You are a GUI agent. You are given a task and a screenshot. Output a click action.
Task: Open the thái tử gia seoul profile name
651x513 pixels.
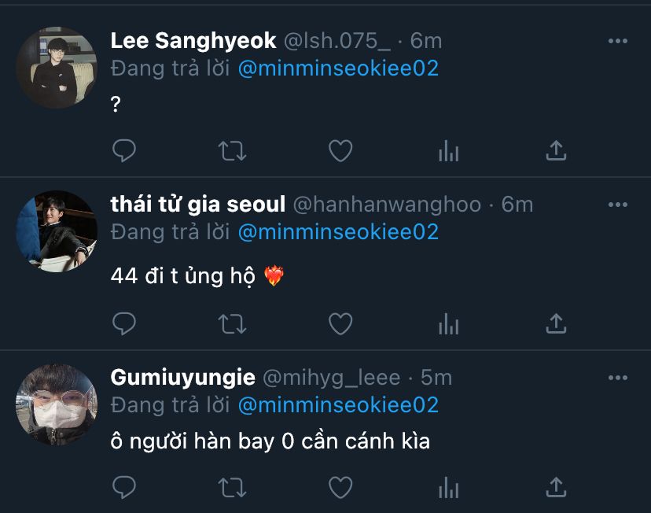(x=197, y=205)
